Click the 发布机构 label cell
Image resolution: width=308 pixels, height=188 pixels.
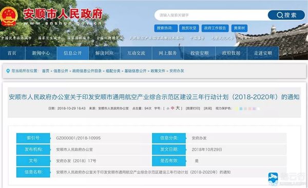coord(33,149)
